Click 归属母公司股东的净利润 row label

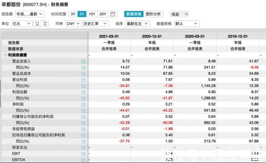coord(33,116)
